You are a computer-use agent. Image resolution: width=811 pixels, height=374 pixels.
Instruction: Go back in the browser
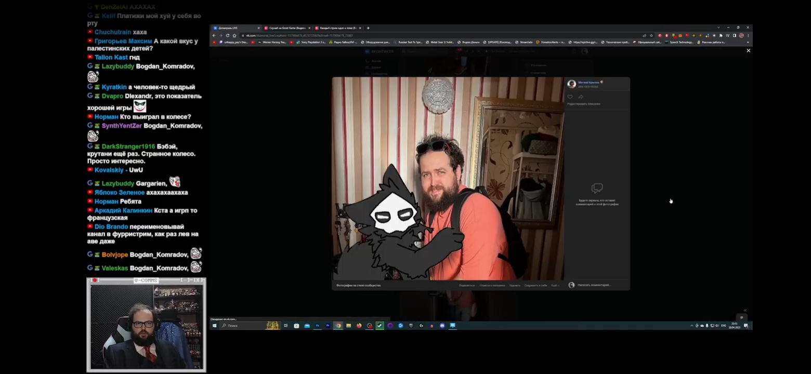coord(214,35)
